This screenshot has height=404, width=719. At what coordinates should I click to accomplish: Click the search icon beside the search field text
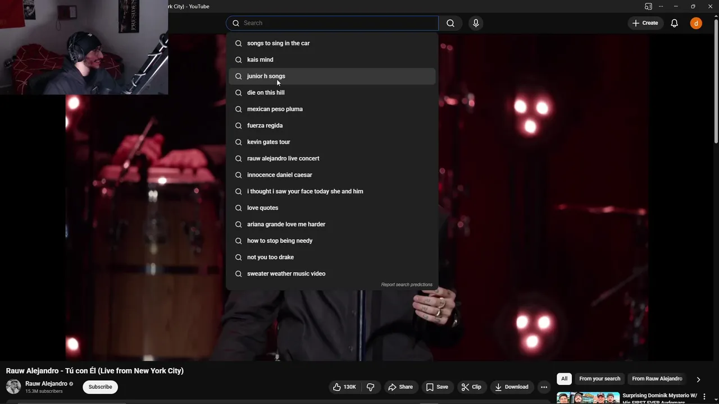(236, 23)
